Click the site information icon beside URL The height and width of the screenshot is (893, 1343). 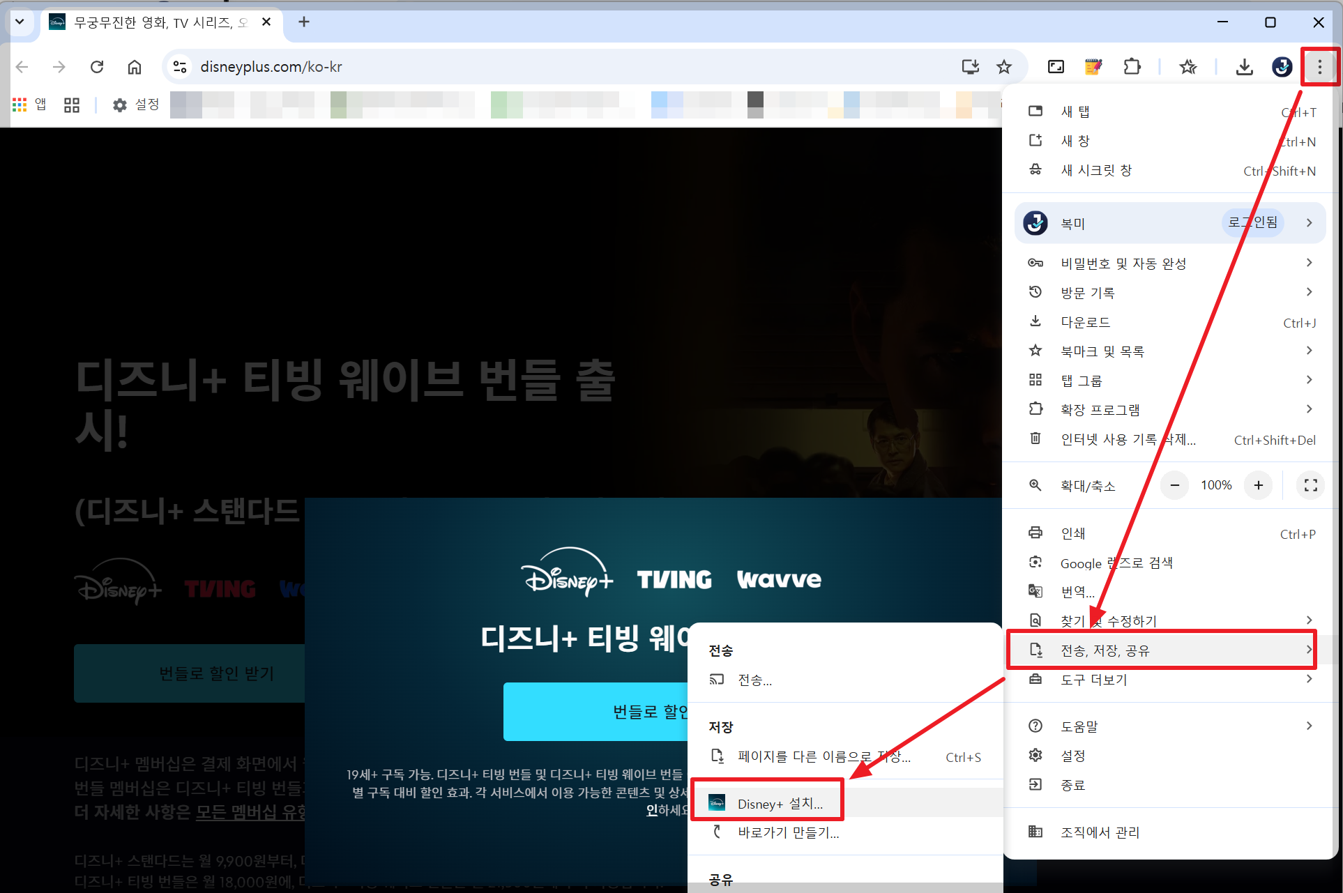point(180,67)
